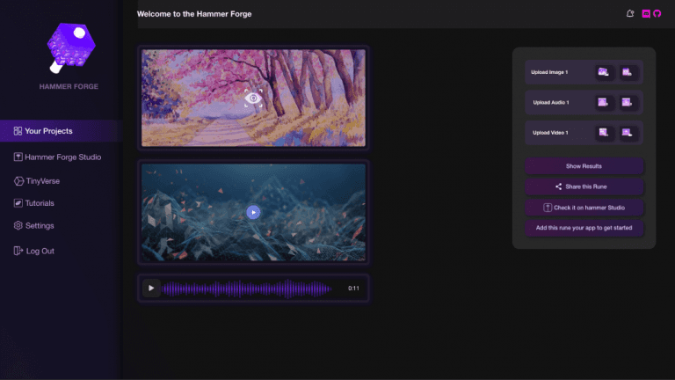Click the Your Projects grid icon

18,131
